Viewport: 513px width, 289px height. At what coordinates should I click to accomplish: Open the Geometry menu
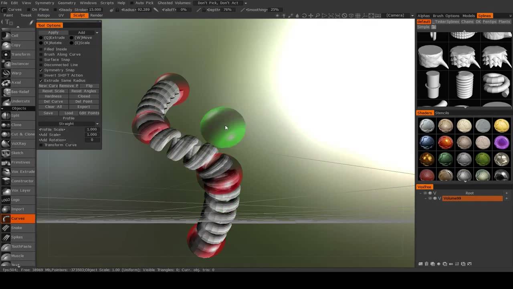point(67,3)
